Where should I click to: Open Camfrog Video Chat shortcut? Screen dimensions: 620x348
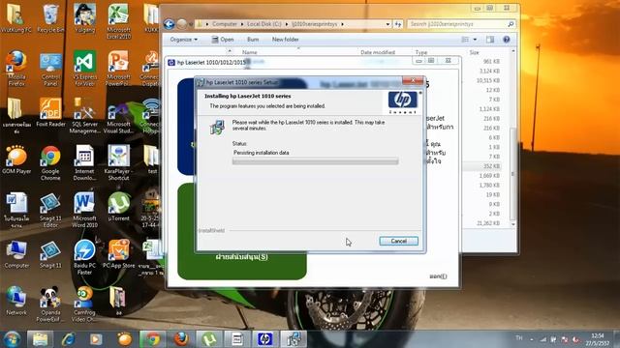[84, 304]
